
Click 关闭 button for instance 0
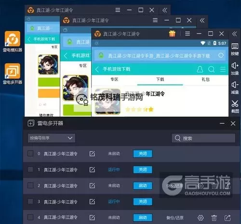(143, 154)
